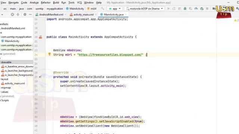Click the intention lightbulb on line 24
The width and height of the screenshot is (239, 134).
50,54
